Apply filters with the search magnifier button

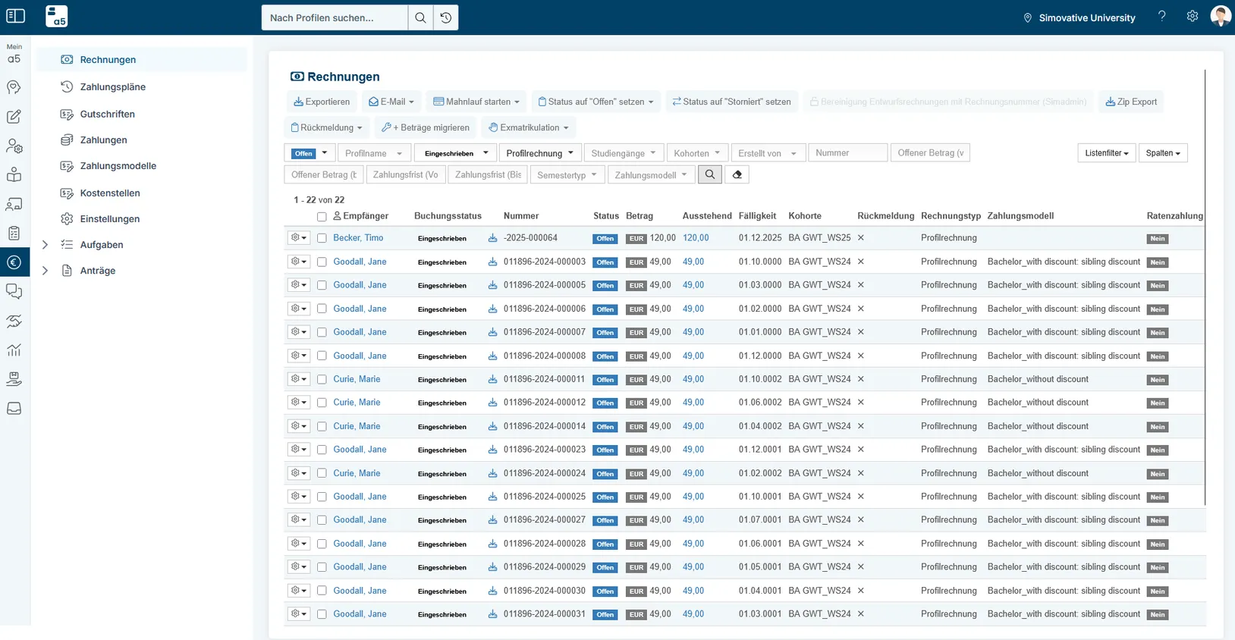point(710,174)
